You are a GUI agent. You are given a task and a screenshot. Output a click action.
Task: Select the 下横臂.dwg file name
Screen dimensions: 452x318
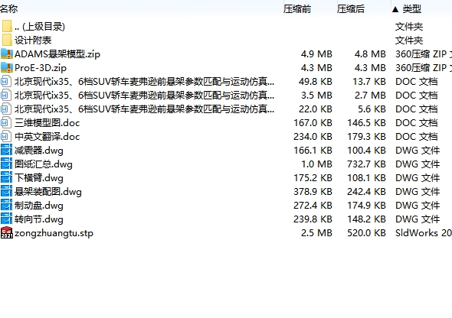coord(39,178)
